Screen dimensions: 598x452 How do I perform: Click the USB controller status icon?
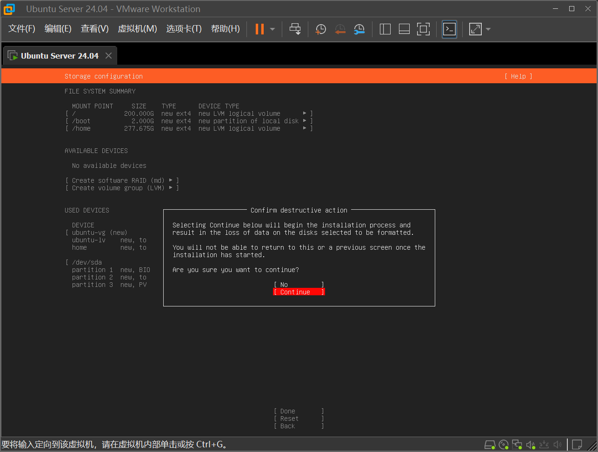point(544,445)
